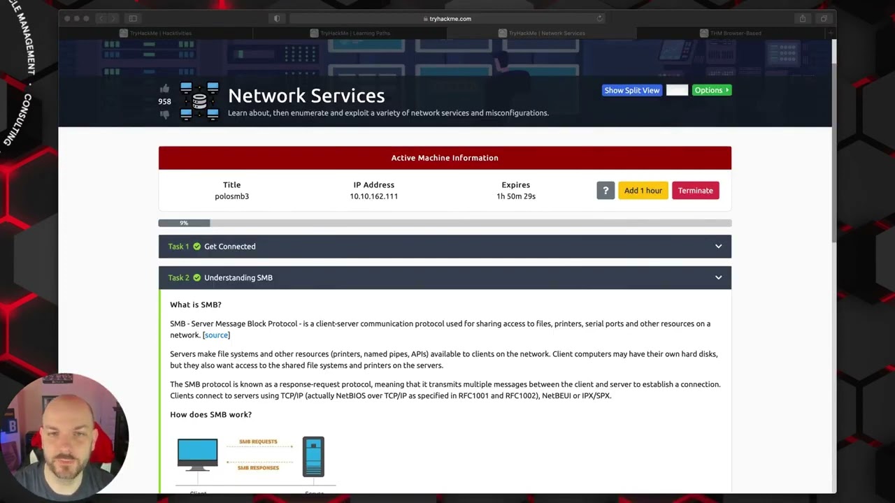Screen dimensions: 895x503
Task: Open the Safari share icon
Action: (803, 18)
